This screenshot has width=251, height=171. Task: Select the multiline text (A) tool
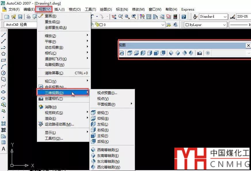tap(3, 149)
